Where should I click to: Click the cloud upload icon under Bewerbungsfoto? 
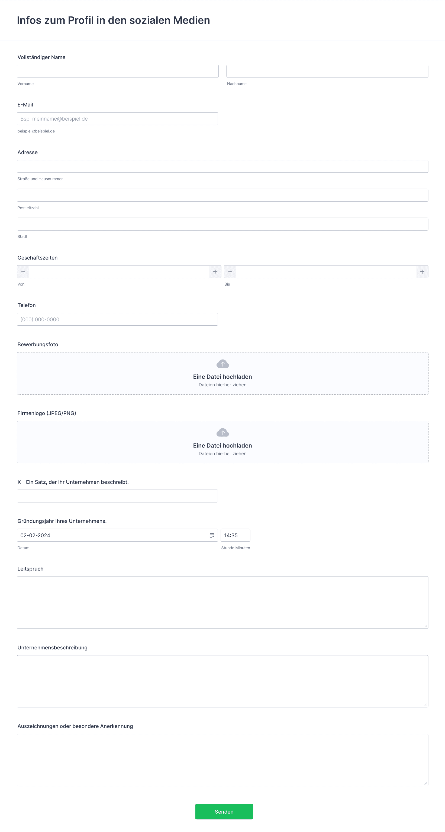[223, 364]
